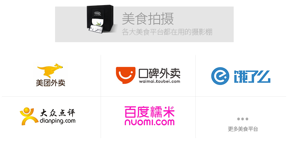The width and height of the screenshot is (288, 156).
Task: Click the black photo studio box image
Action: click(x=101, y=19)
